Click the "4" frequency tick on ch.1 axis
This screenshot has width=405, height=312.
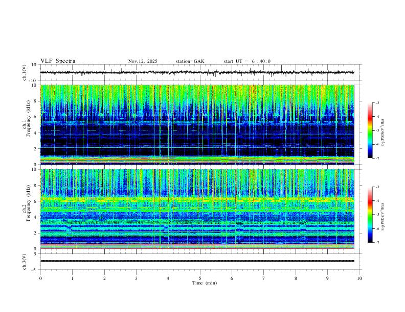pos(35,133)
